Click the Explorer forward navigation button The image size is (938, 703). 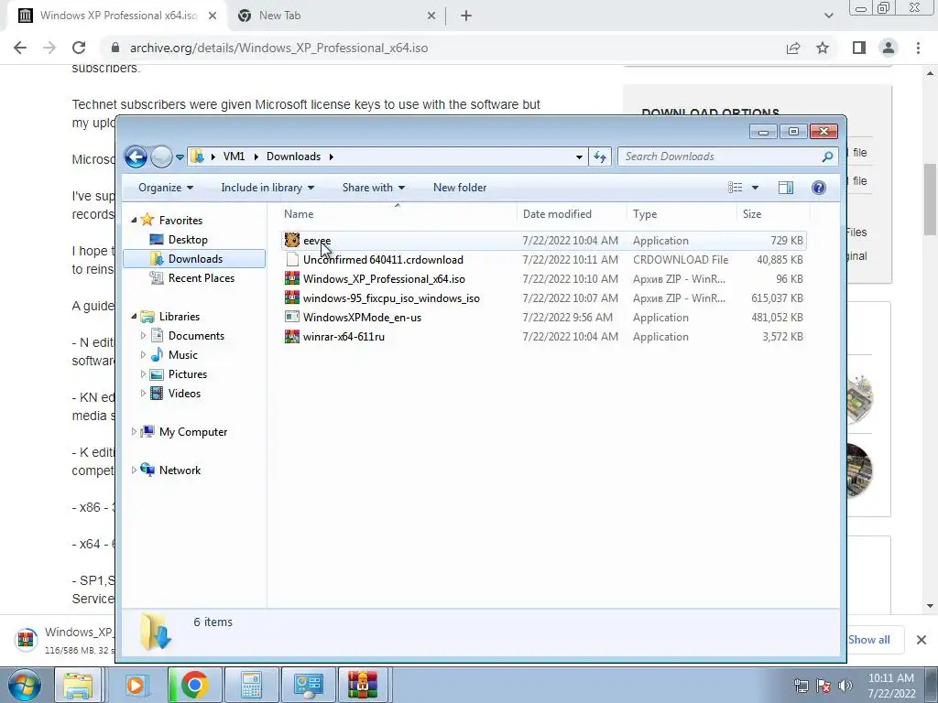point(161,157)
